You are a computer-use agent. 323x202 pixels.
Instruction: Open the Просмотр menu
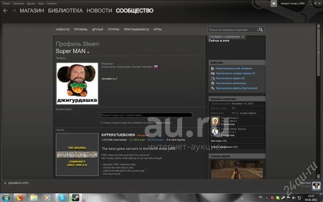pos(19,4)
